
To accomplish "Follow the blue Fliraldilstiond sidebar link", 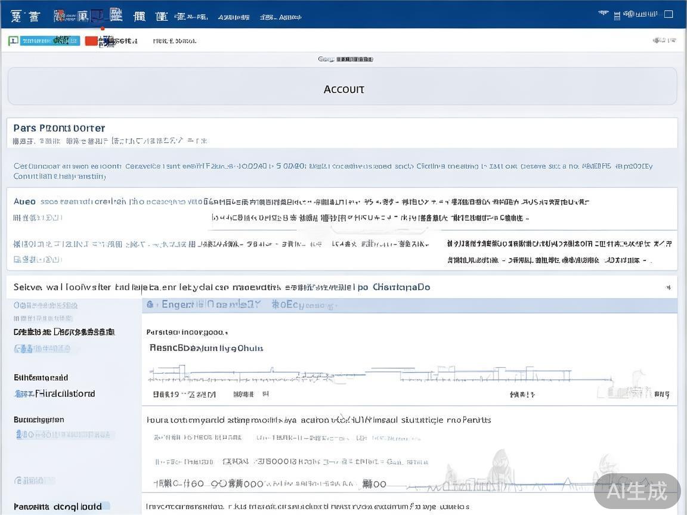I will [55, 393].
